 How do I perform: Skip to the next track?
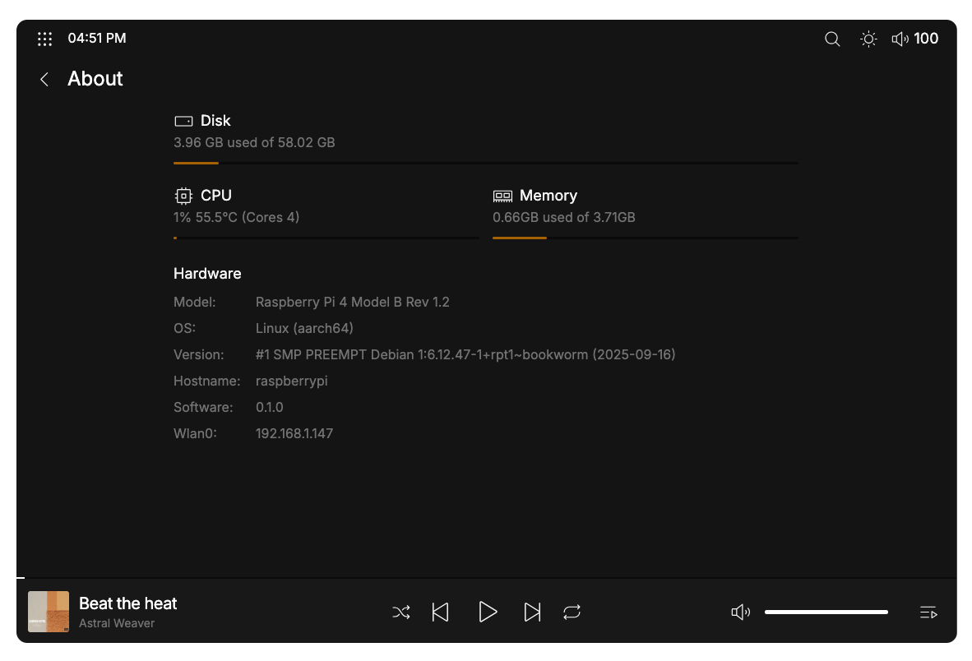point(532,612)
